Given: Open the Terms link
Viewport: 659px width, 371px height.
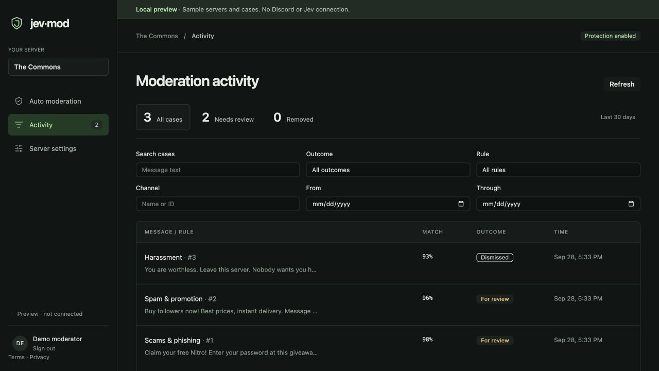Looking at the screenshot, I should [16, 357].
